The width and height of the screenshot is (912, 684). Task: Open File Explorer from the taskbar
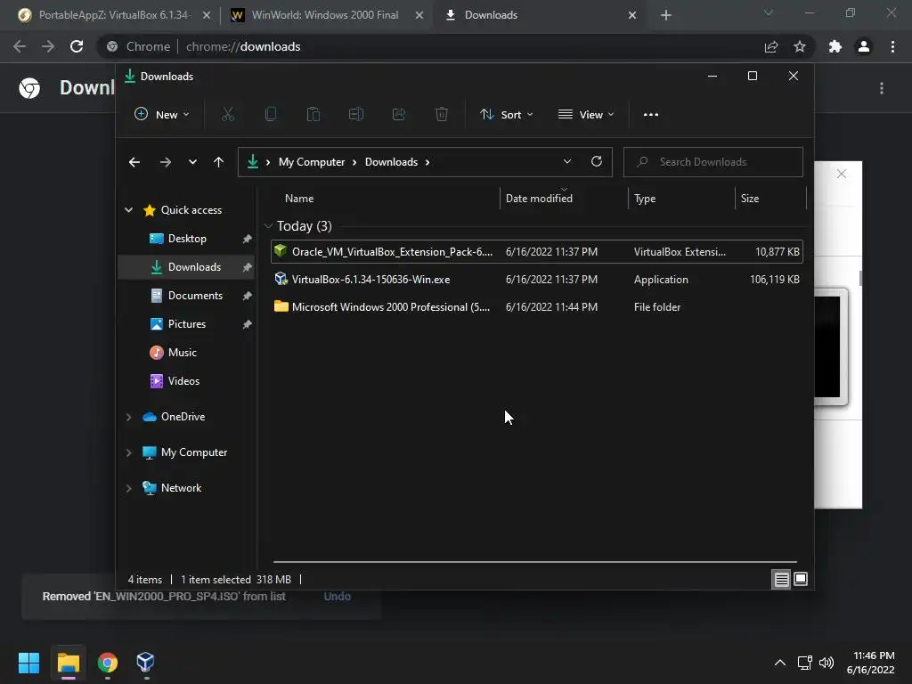coord(69,663)
